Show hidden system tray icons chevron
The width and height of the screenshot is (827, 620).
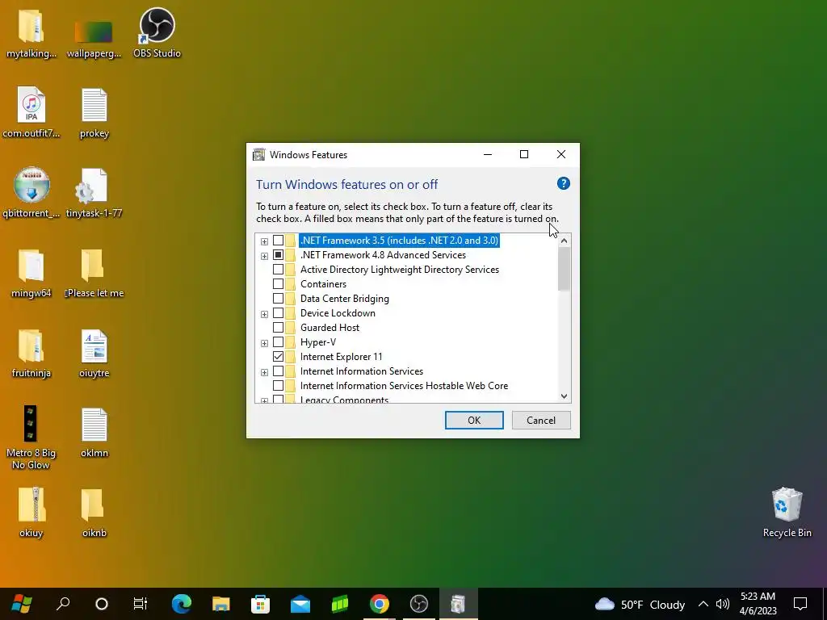coord(703,604)
